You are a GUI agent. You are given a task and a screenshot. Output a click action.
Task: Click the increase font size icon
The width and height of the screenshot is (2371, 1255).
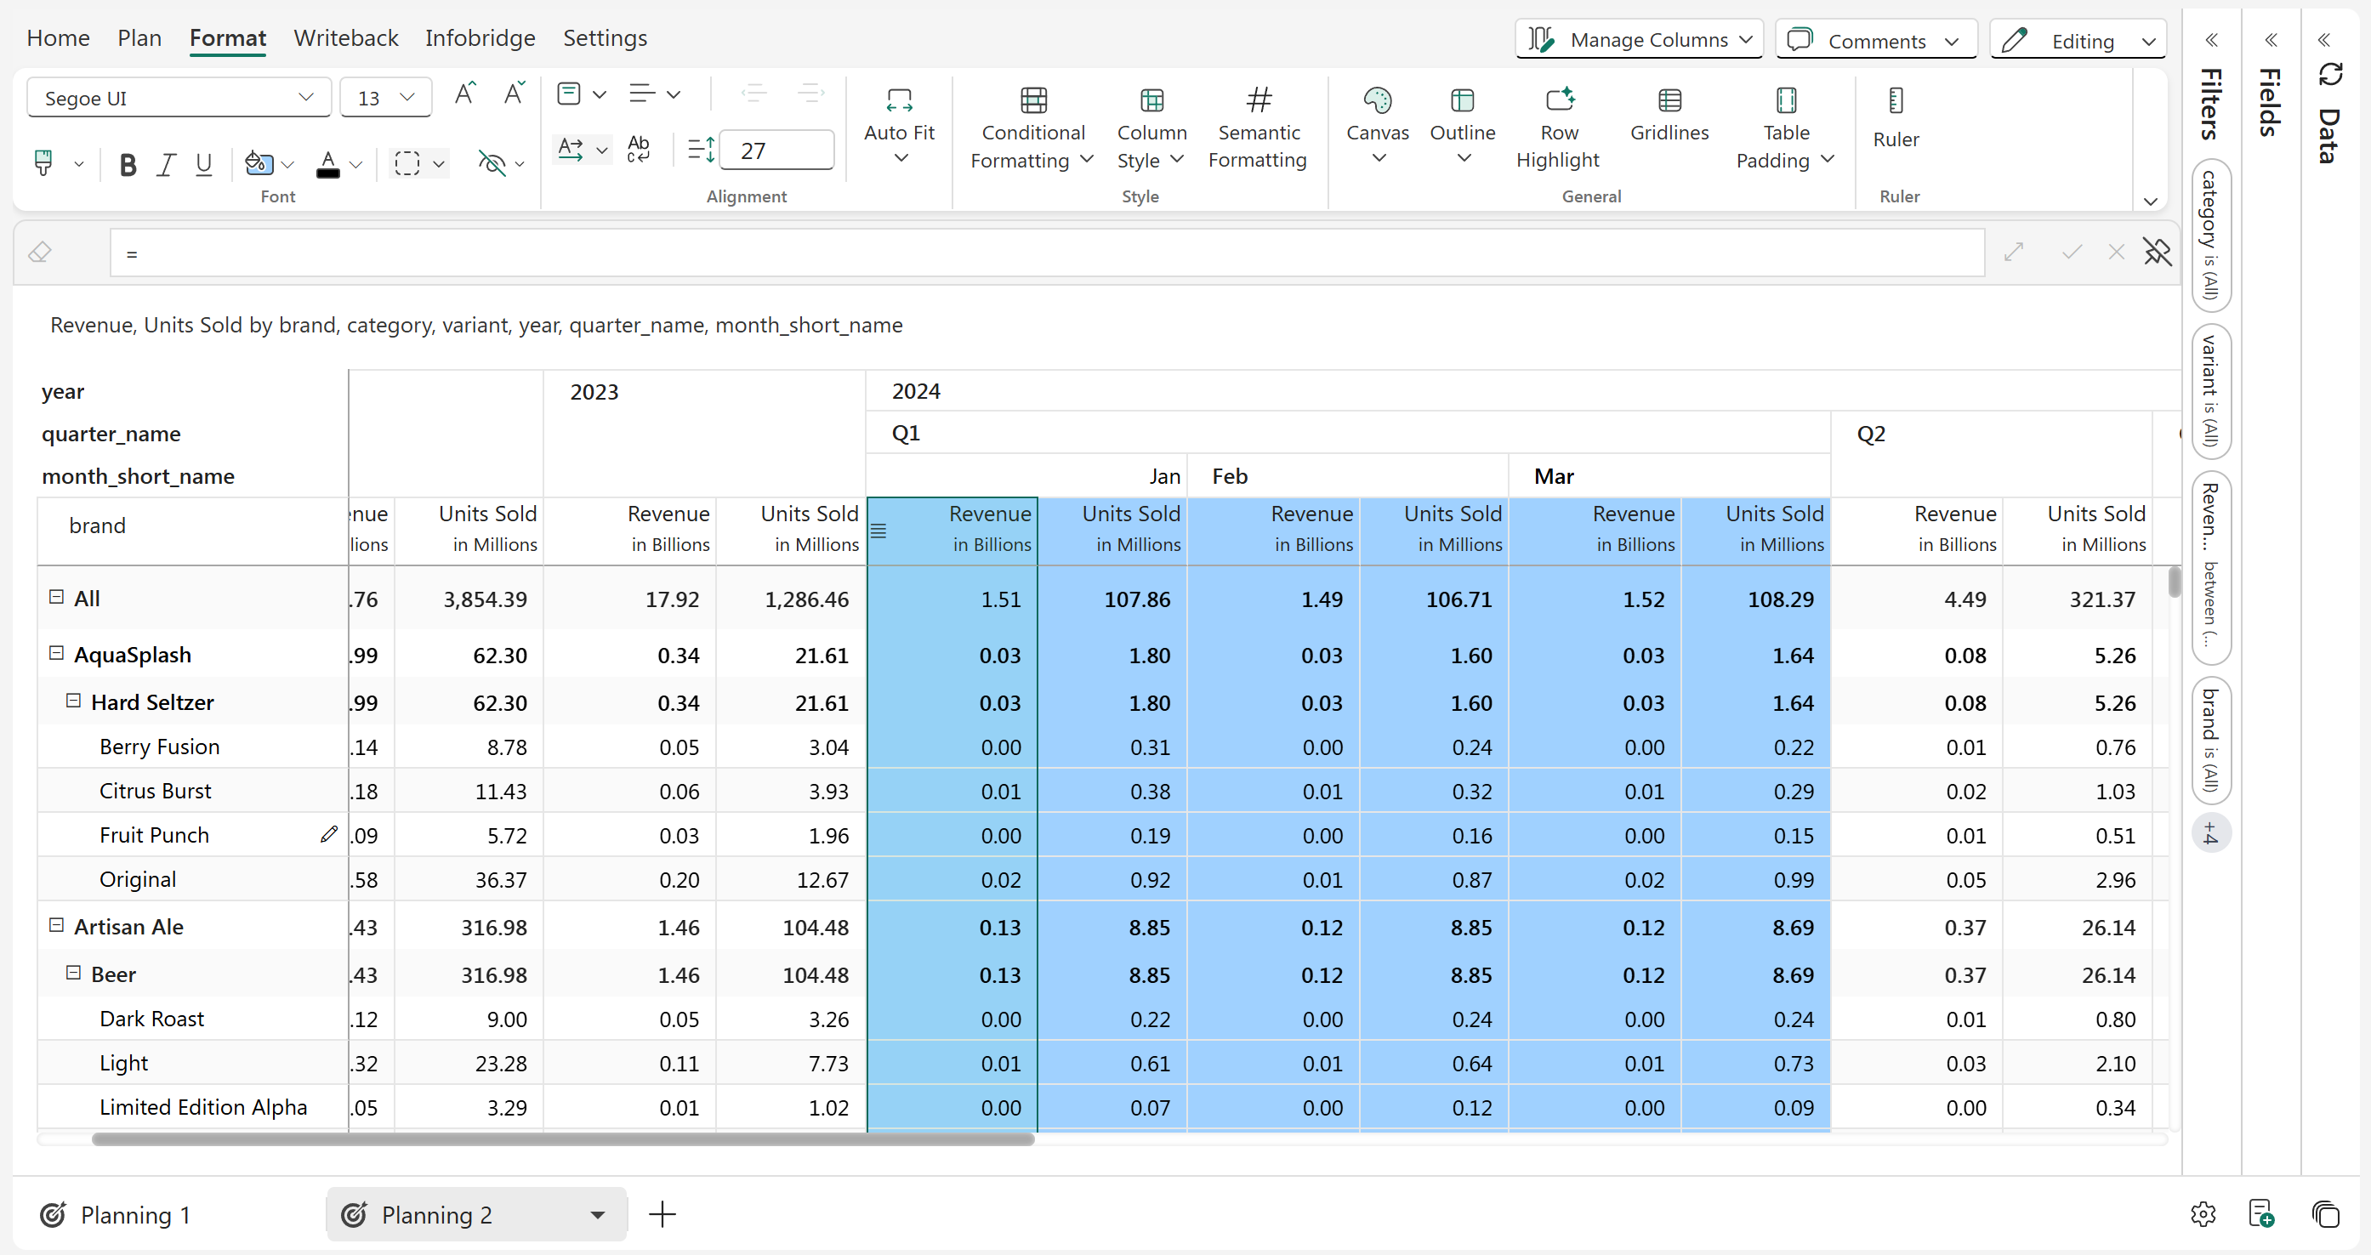pos(465,94)
